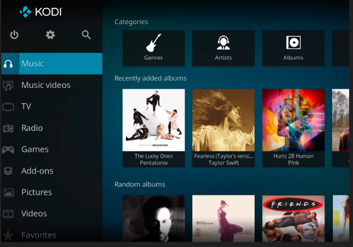353x247 pixels.
Task: Select Music videos menu item
Action: click(x=52, y=85)
